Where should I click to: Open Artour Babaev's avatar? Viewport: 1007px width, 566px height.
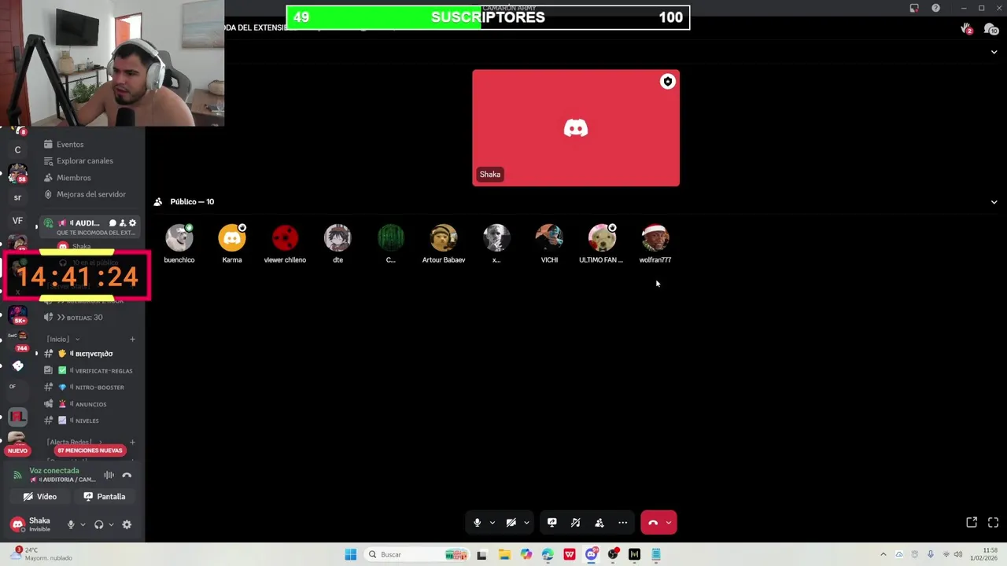pyautogui.click(x=444, y=237)
